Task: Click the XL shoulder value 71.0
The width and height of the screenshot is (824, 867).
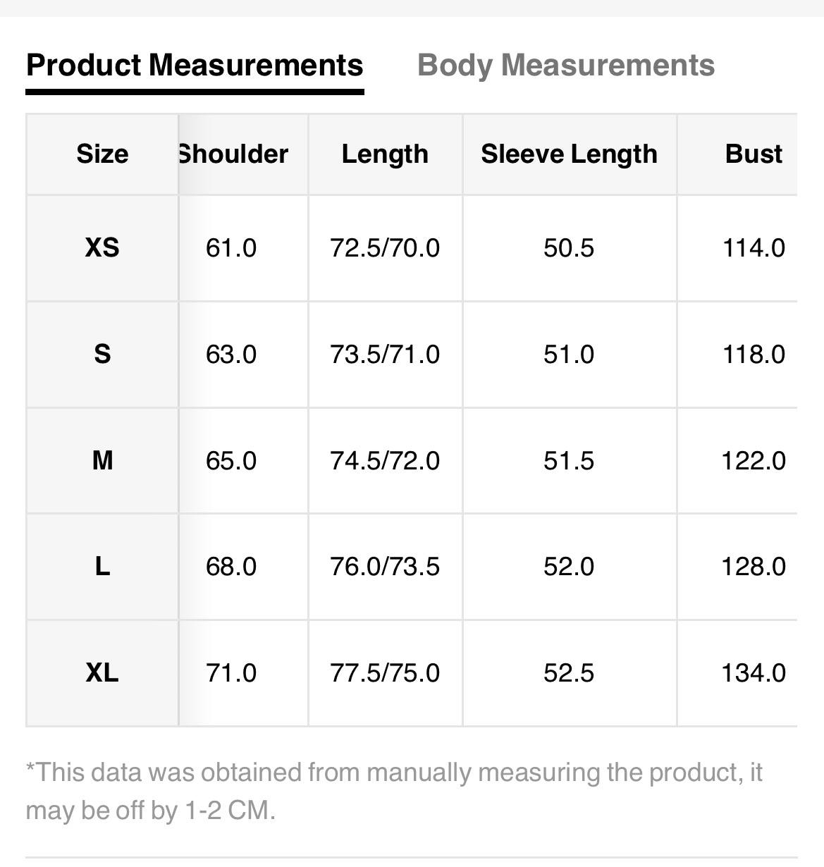Action: (231, 672)
